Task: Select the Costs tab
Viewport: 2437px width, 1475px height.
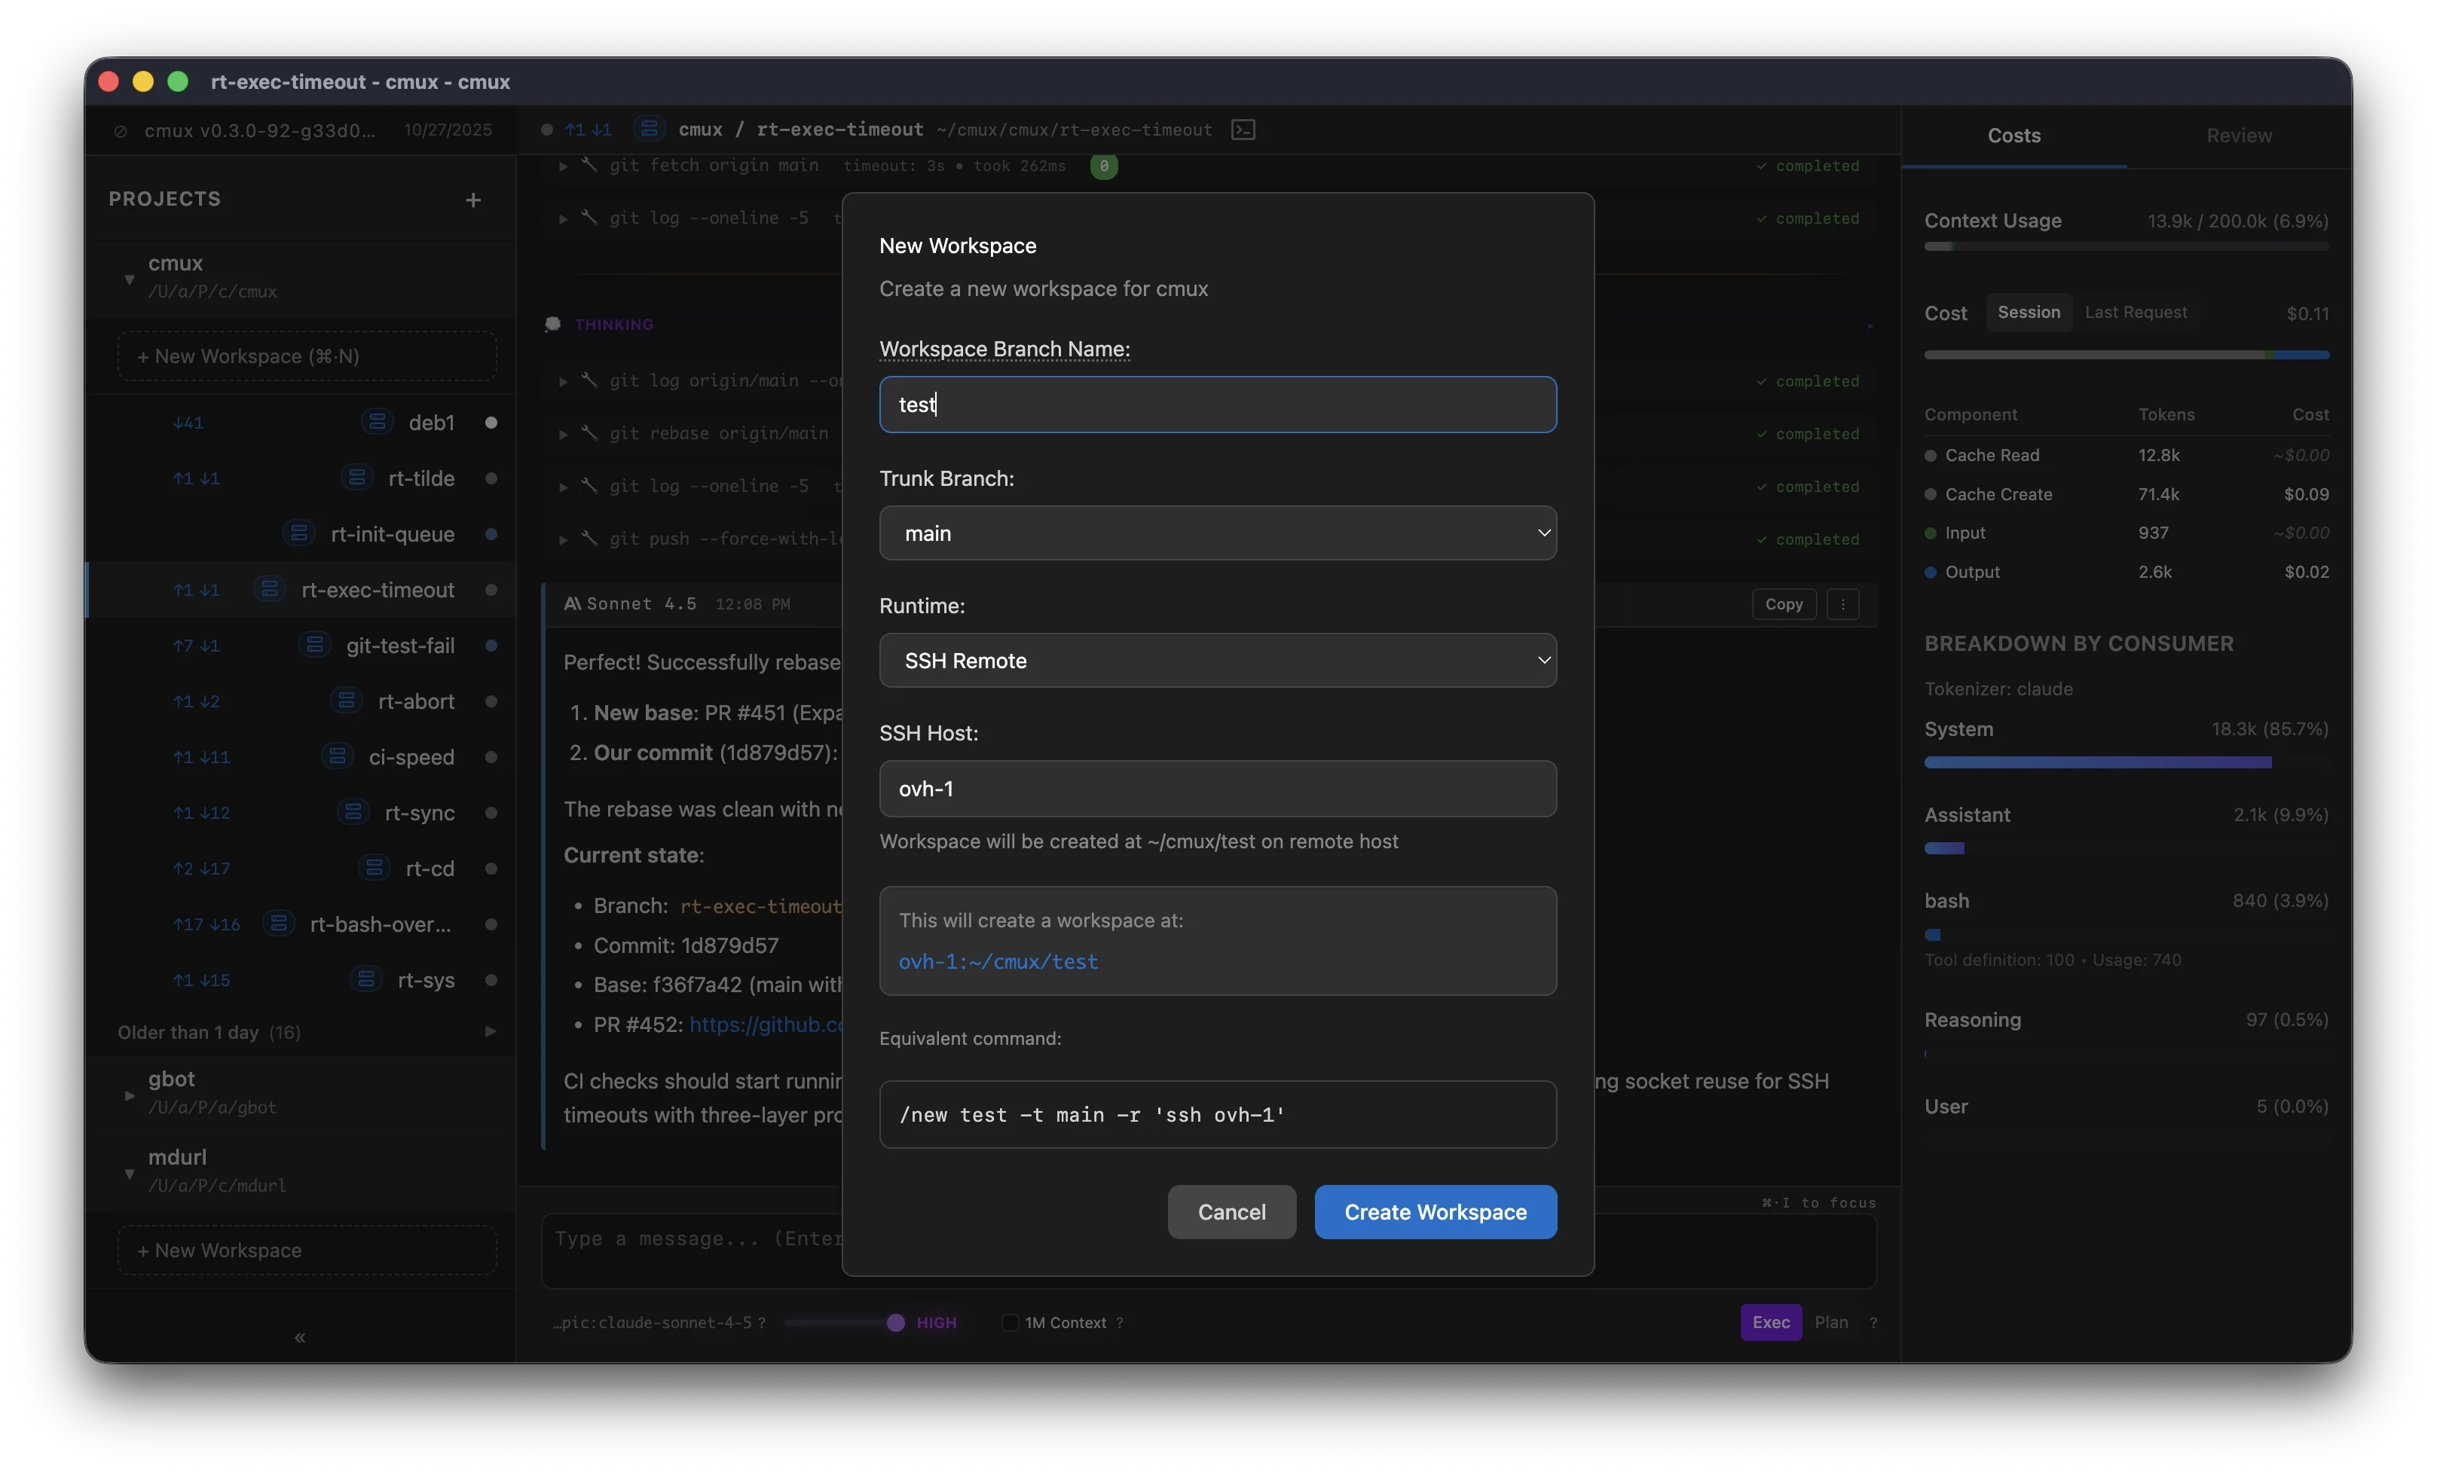Action: tap(2014, 136)
